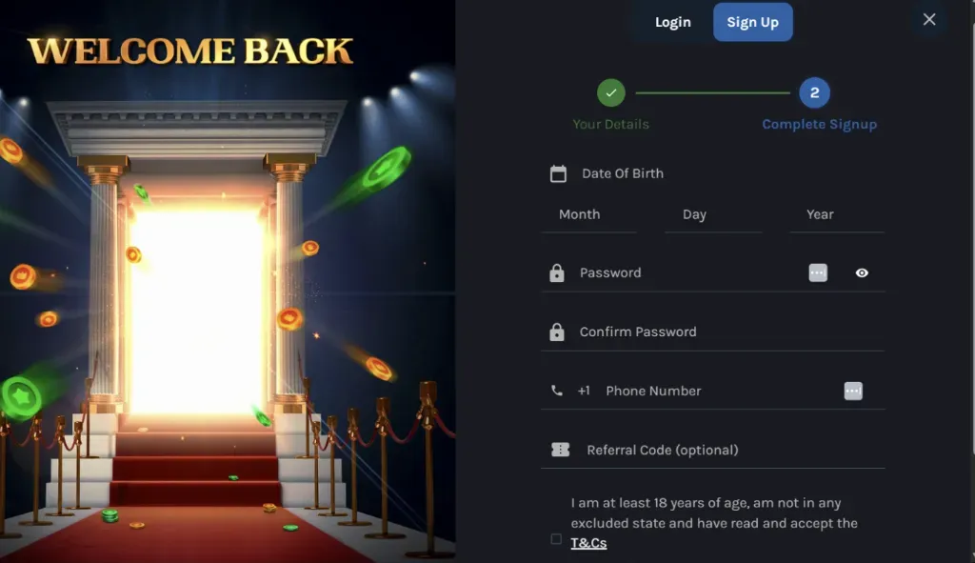The image size is (975, 563).
Task: Open the password manager icon in Password field
Action: [x=818, y=272]
